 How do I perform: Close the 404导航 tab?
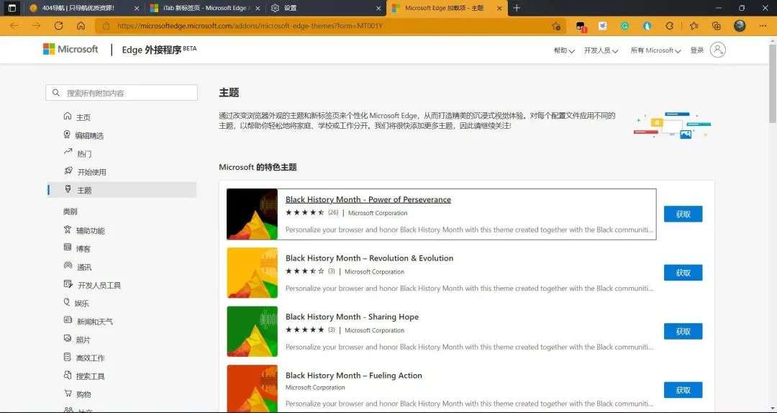tap(137, 8)
